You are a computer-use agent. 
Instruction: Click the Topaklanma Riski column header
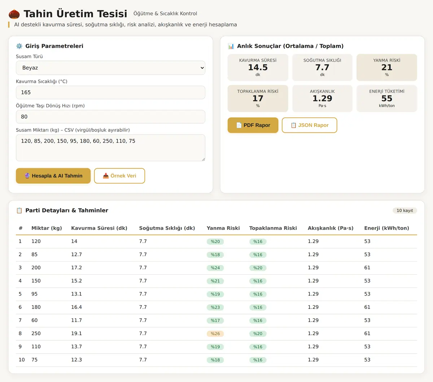(273, 228)
